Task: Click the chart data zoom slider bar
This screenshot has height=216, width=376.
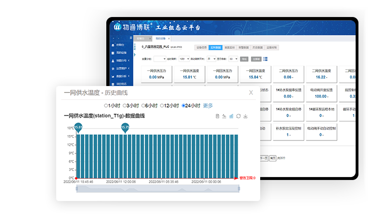Action: [x=151, y=187]
